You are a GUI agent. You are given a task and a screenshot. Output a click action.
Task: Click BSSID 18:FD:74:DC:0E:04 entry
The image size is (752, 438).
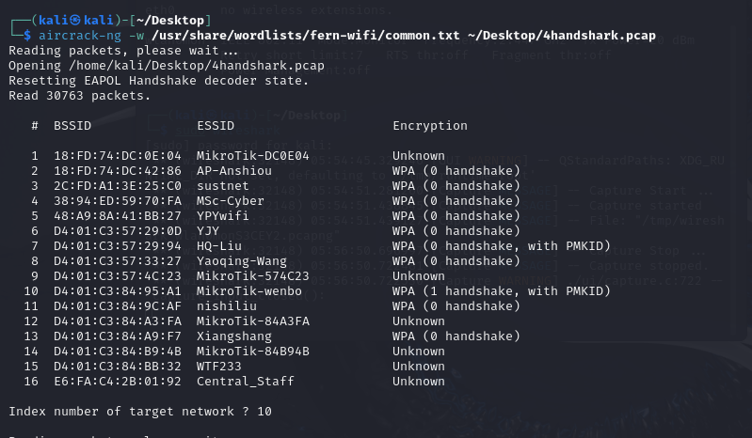coord(118,156)
